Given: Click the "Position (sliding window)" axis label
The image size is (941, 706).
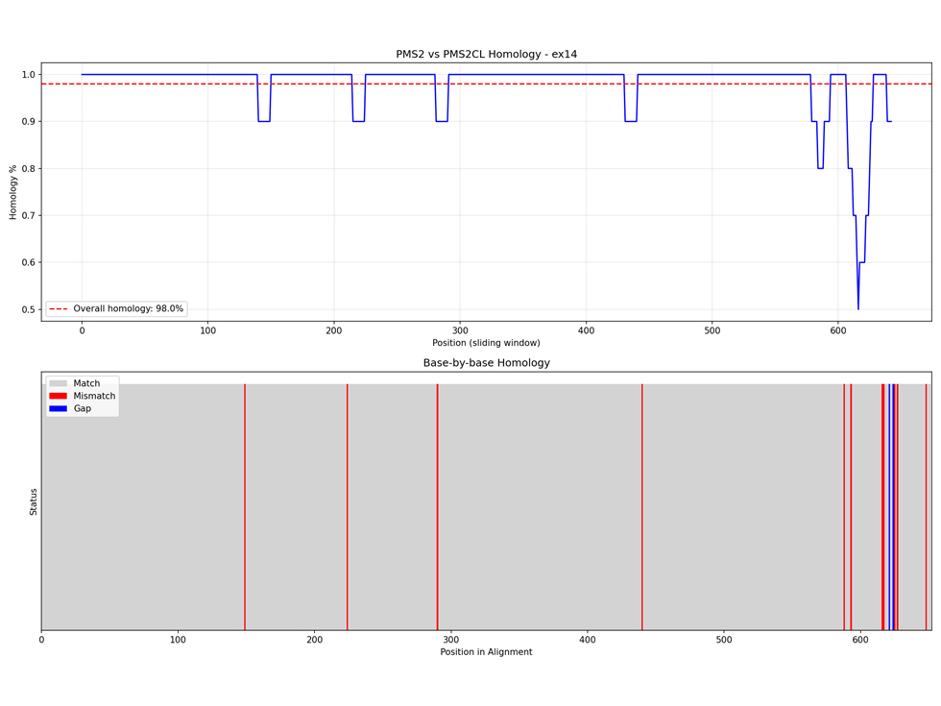Looking at the screenshot, I should pyautogui.click(x=486, y=343).
